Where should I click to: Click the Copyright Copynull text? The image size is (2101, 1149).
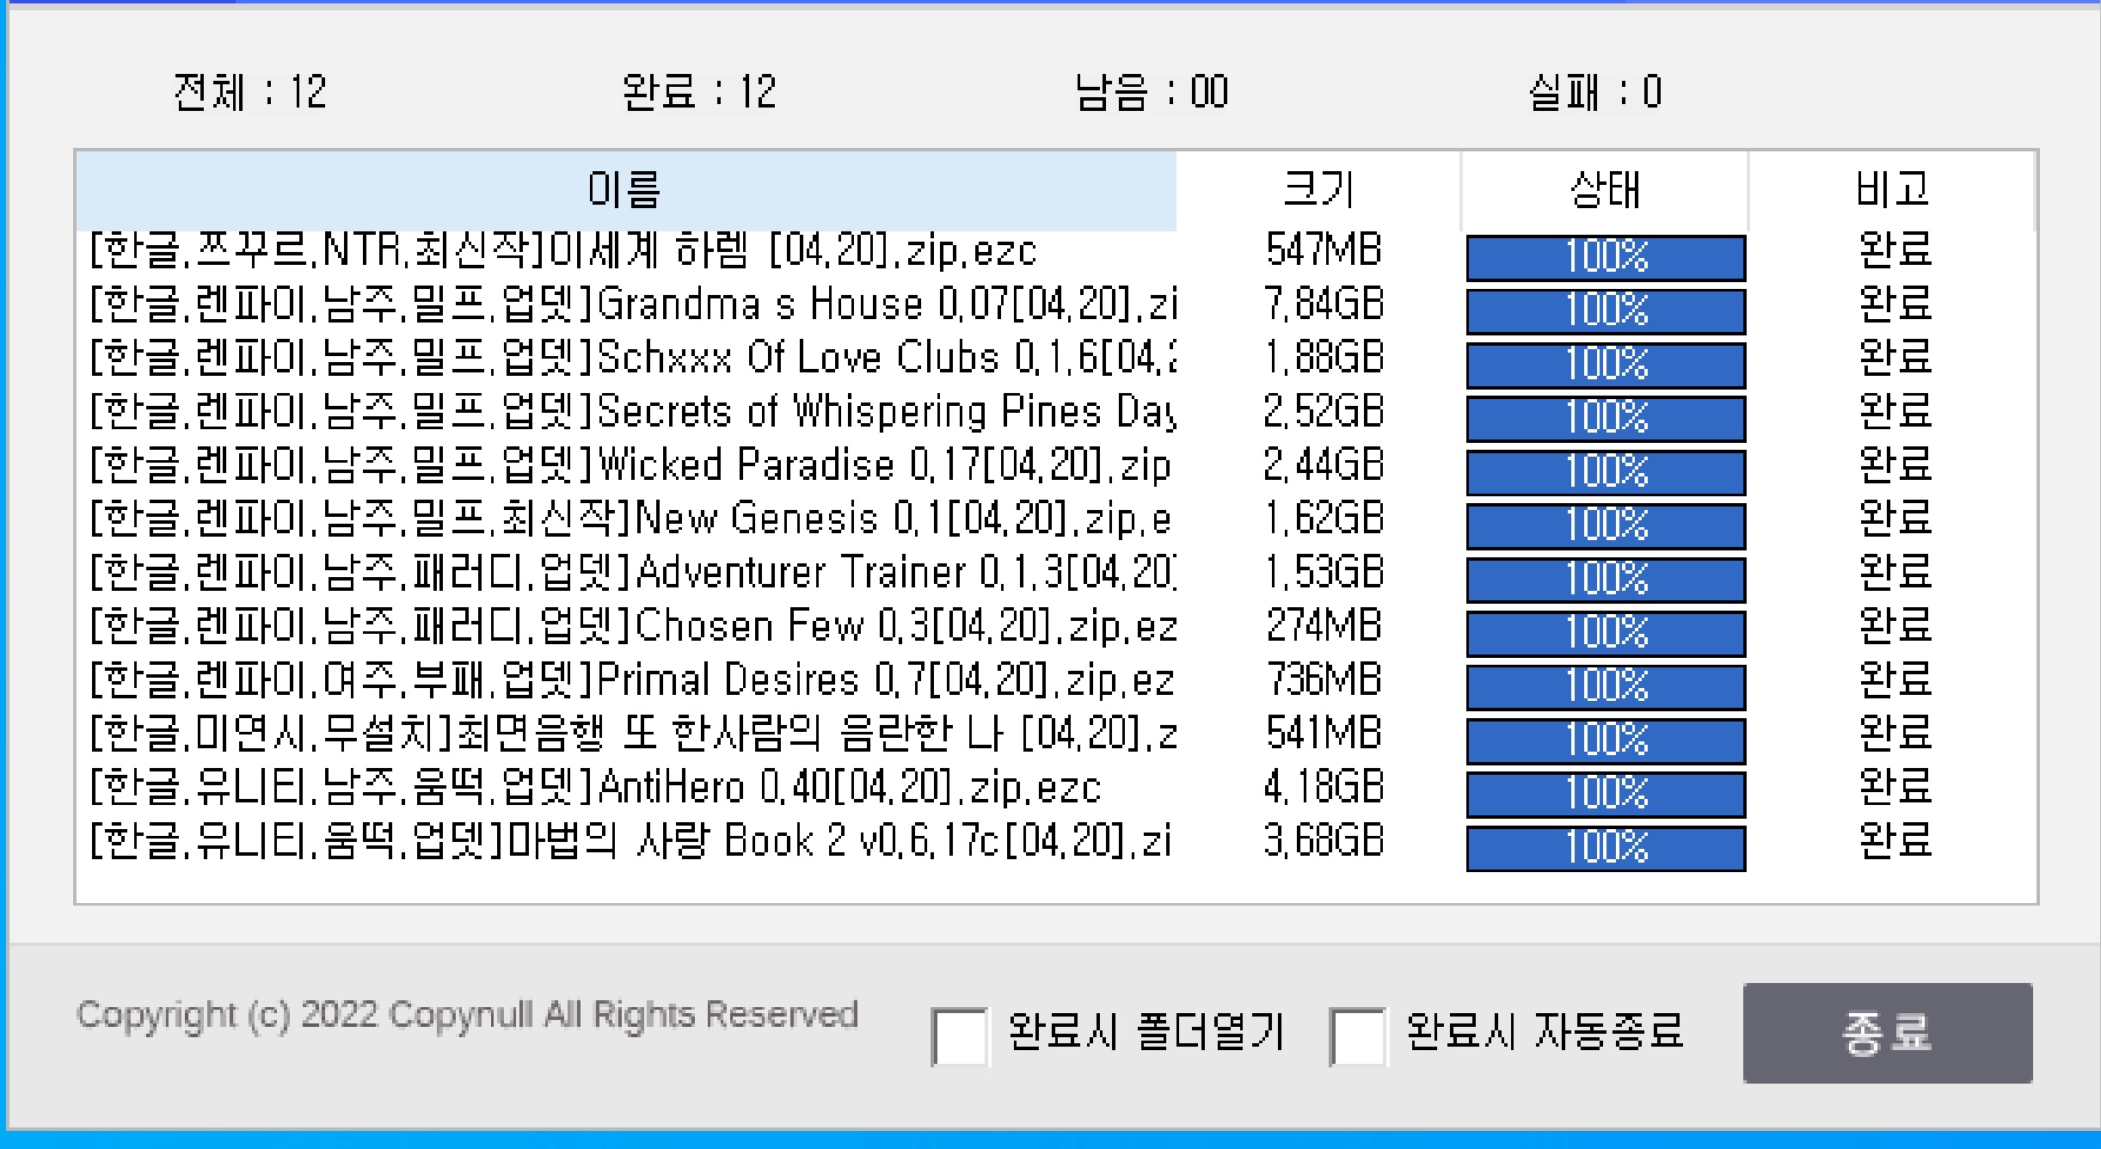[x=467, y=1015]
